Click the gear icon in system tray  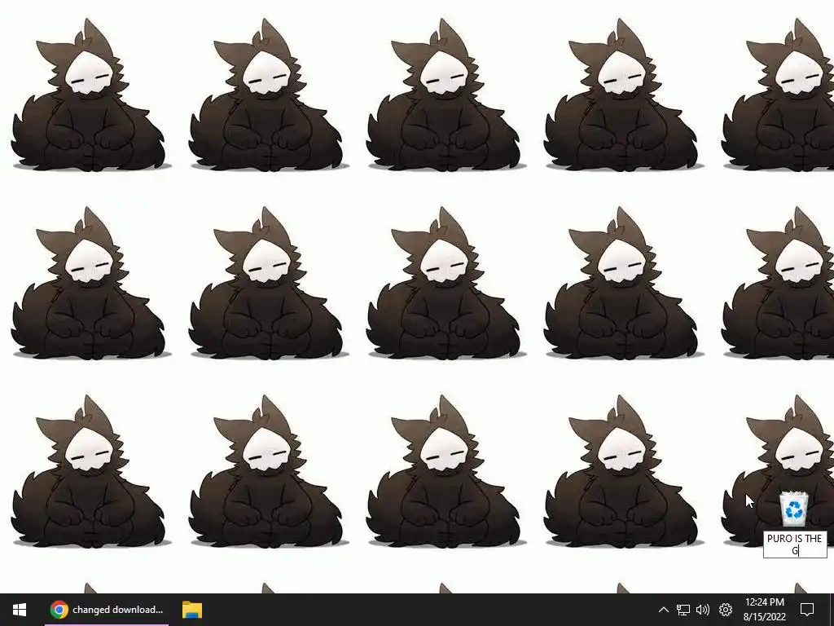[726, 610]
